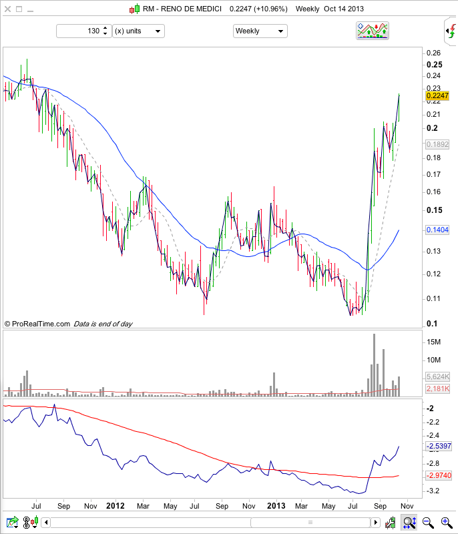Click the yellow 0.2247 current price label
The width and height of the screenshot is (458, 534).
click(437, 95)
